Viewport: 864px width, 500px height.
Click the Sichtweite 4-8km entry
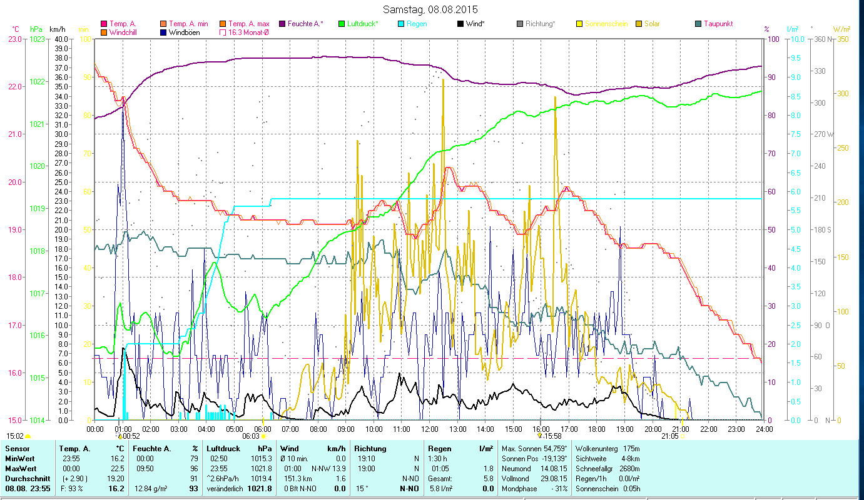click(607, 458)
